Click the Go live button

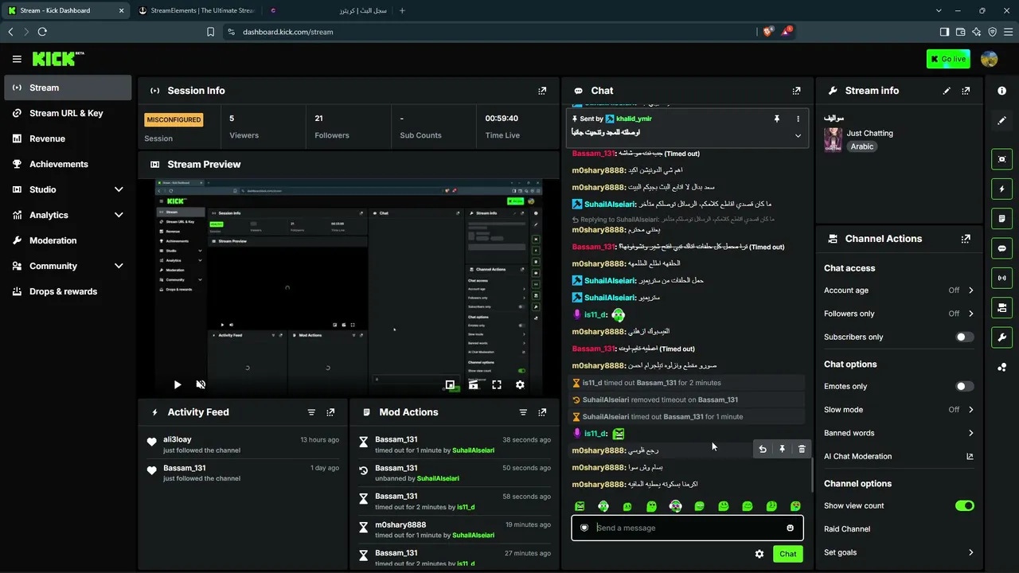tap(948, 59)
